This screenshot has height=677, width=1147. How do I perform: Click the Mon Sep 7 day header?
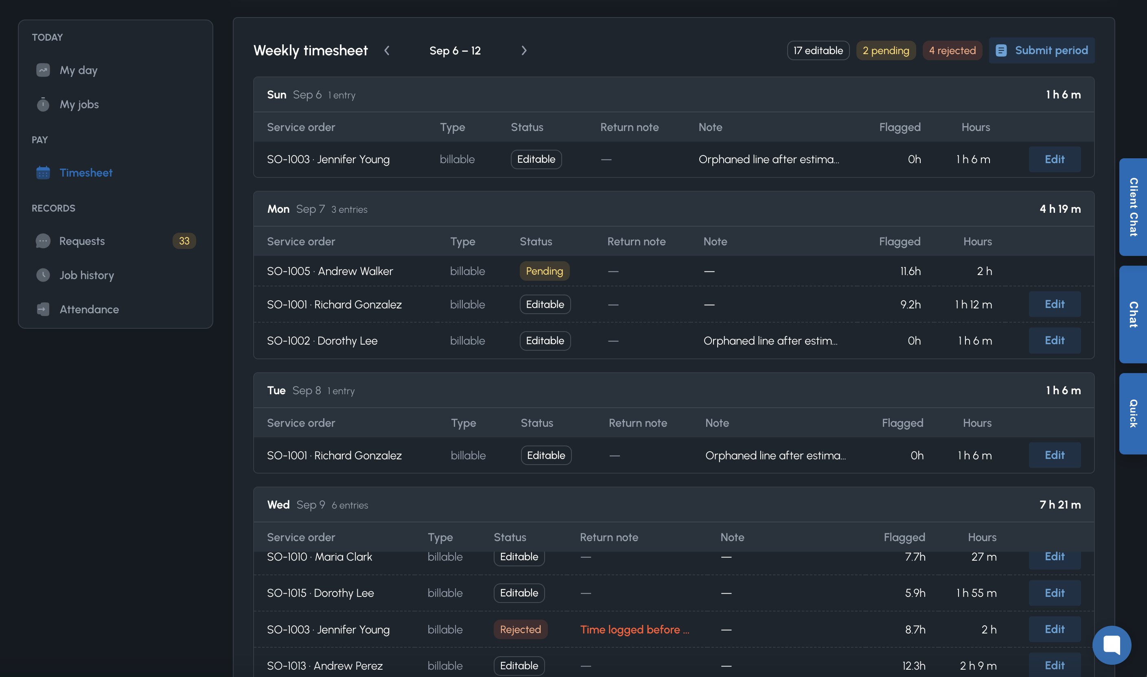[x=674, y=209]
